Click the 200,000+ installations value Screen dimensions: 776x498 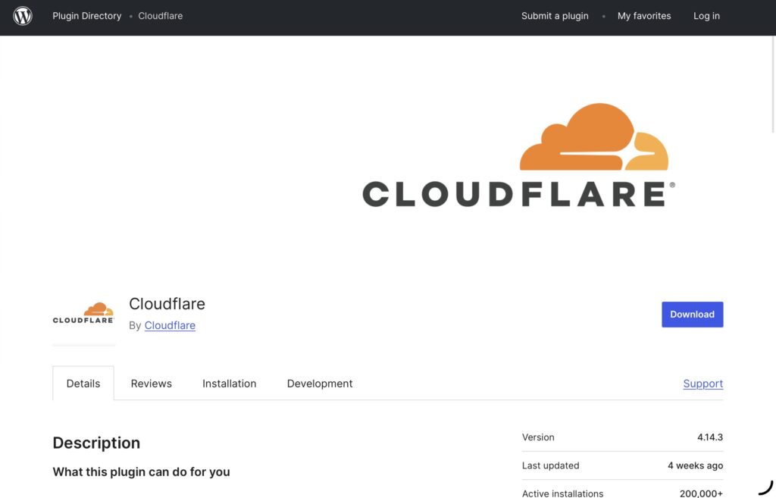pos(701,493)
